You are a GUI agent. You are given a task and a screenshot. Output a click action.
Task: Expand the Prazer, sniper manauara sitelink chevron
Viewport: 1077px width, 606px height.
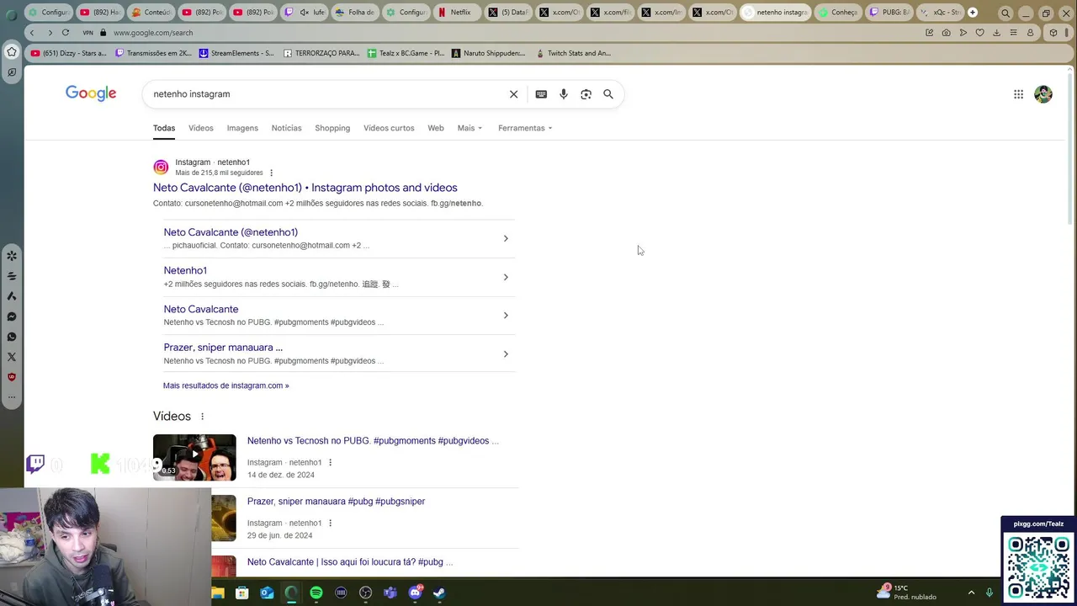pos(506,354)
